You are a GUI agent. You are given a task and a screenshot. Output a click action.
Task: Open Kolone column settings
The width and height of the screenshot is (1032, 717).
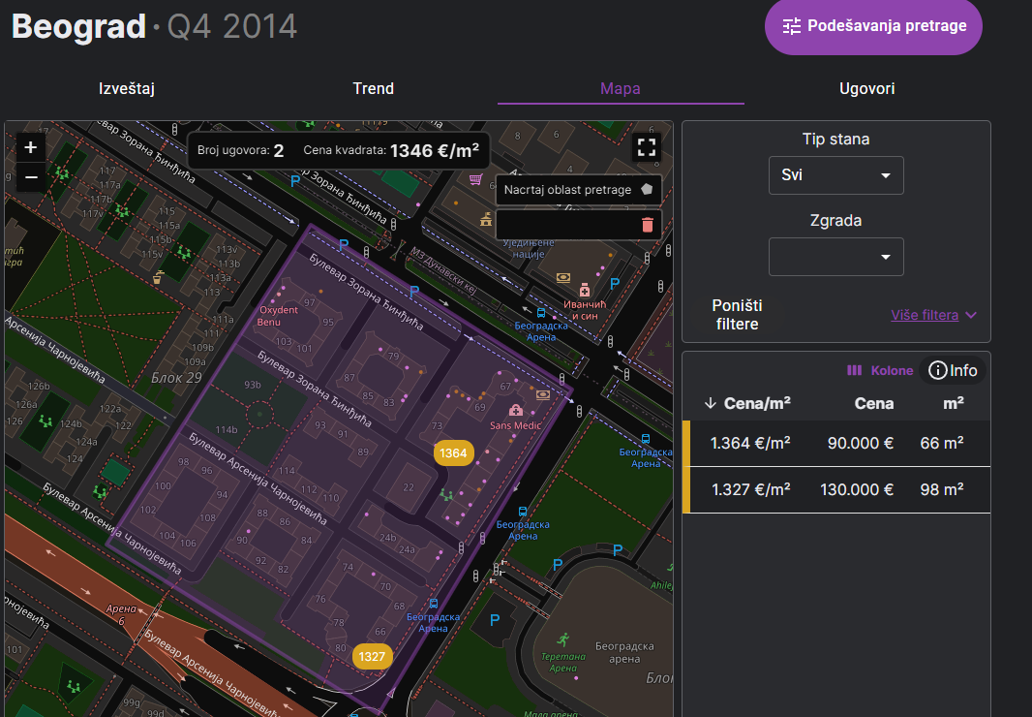click(x=880, y=370)
